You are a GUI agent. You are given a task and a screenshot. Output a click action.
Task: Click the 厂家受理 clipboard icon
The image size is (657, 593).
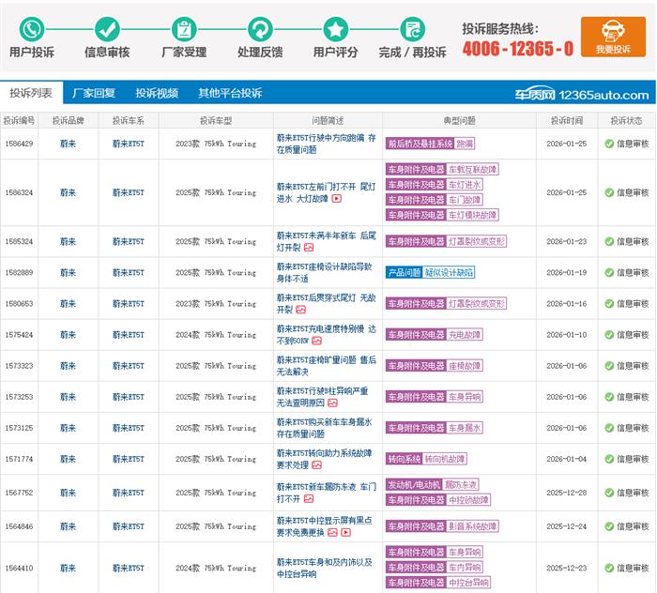184,29
